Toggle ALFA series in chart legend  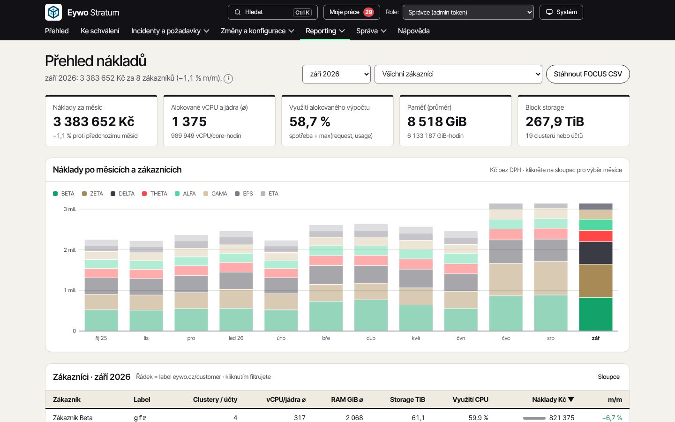click(185, 194)
